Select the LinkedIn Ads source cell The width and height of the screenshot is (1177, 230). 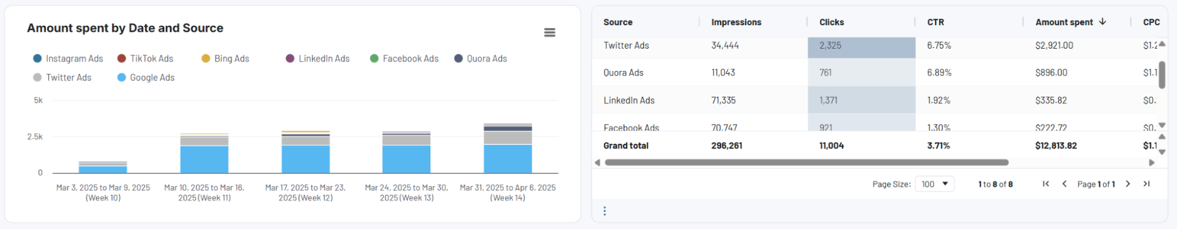(x=629, y=100)
